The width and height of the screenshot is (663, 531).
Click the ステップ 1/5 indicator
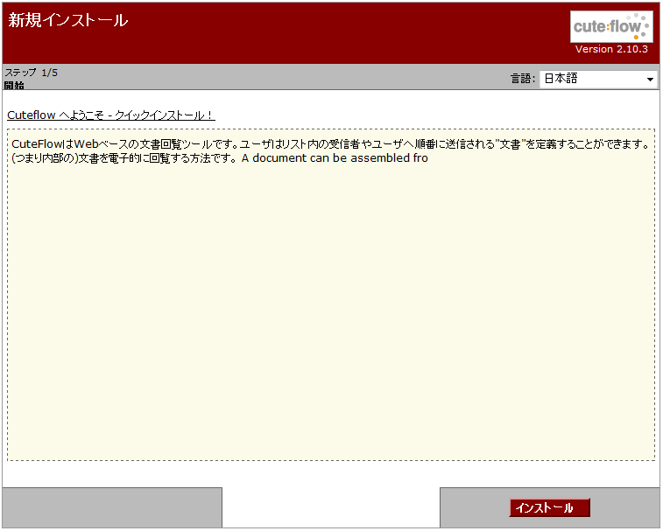tap(32, 73)
